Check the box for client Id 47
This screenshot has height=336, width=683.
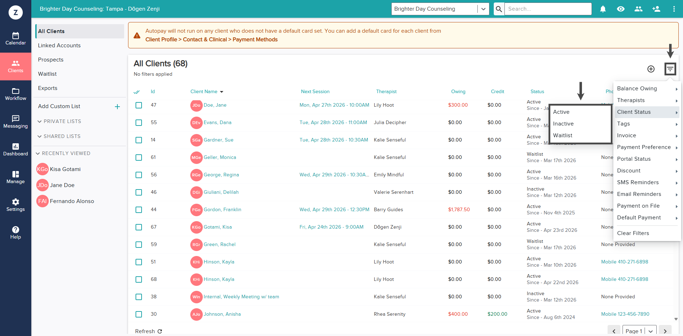pos(139,105)
